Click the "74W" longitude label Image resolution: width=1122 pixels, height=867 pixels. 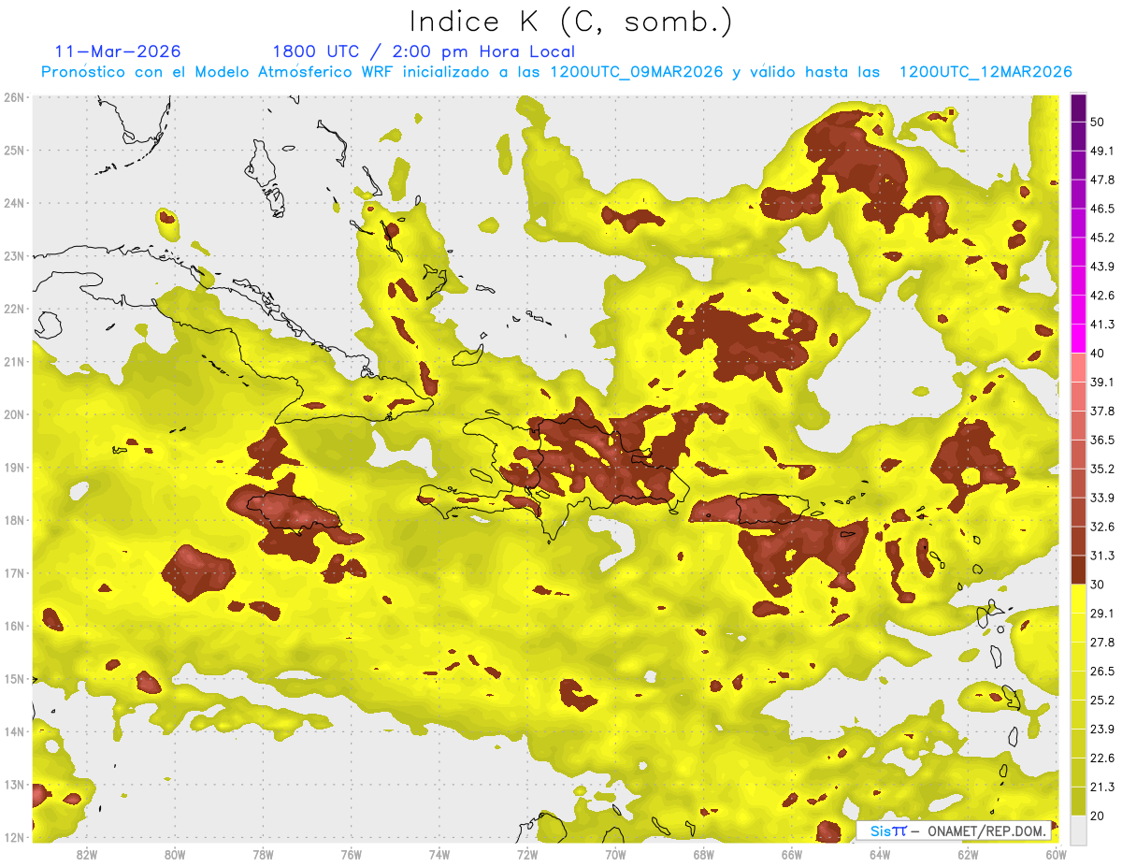click(x=439, y=854)
